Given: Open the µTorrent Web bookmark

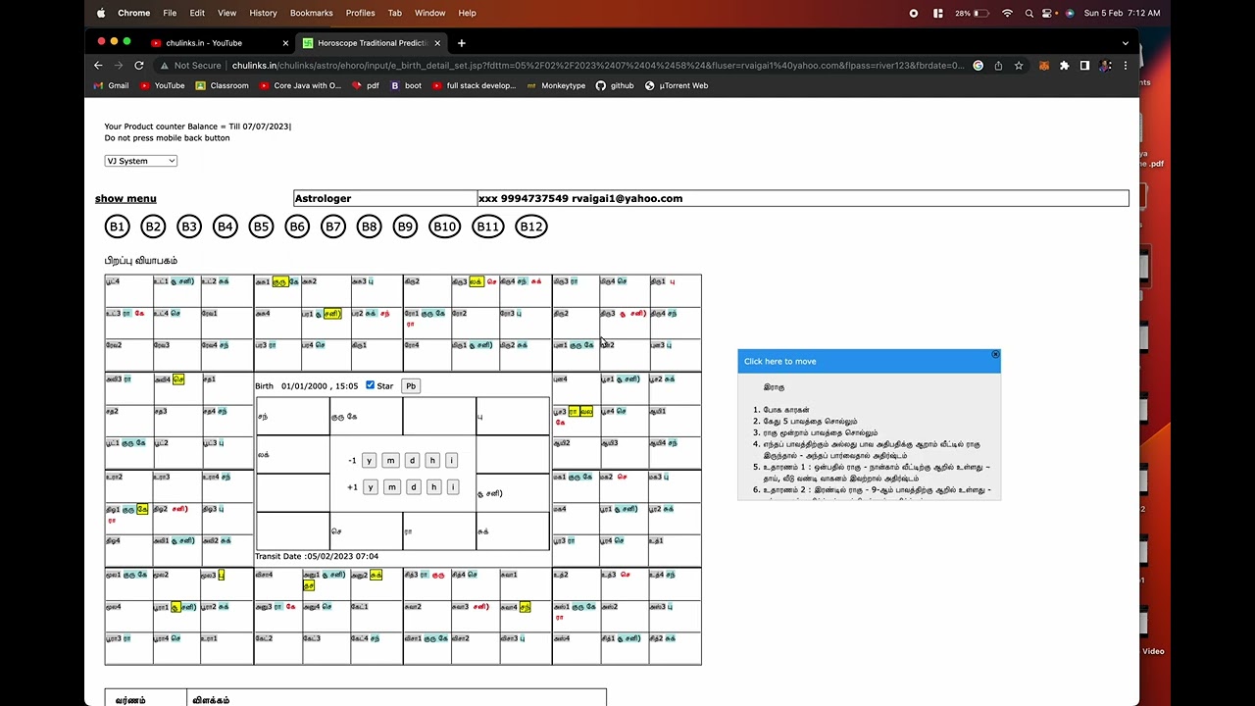Looking at the screenshot, I should (677, 85).
